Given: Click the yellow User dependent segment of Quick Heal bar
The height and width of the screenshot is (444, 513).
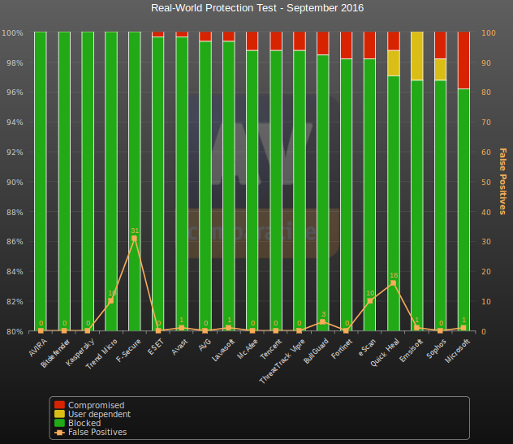Looking at the screenshot, I should coord(393,63).
